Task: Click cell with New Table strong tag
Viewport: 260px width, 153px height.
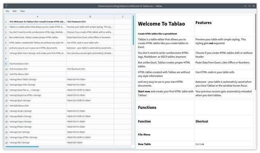Action: tap(38, 79)
